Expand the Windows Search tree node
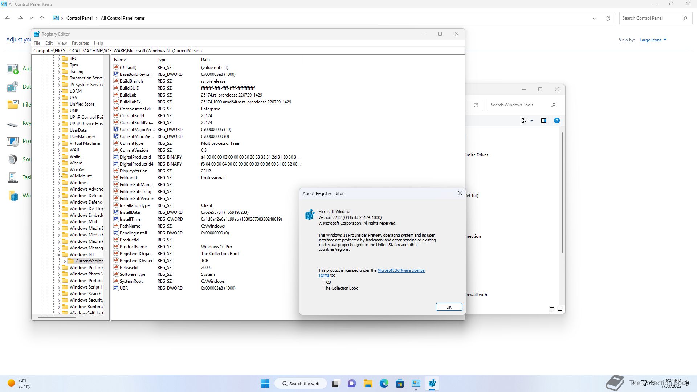This screenshot has width=697, height=392. 59,294
